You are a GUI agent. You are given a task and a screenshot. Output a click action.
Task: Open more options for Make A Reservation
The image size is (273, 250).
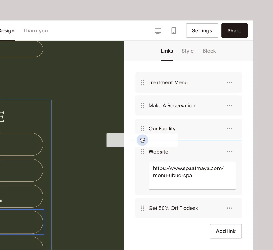229,105
